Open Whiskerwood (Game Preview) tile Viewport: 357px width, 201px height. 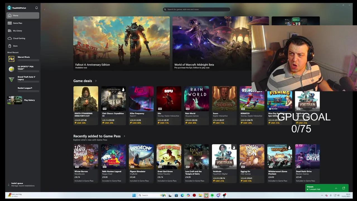tap(279, 164)
